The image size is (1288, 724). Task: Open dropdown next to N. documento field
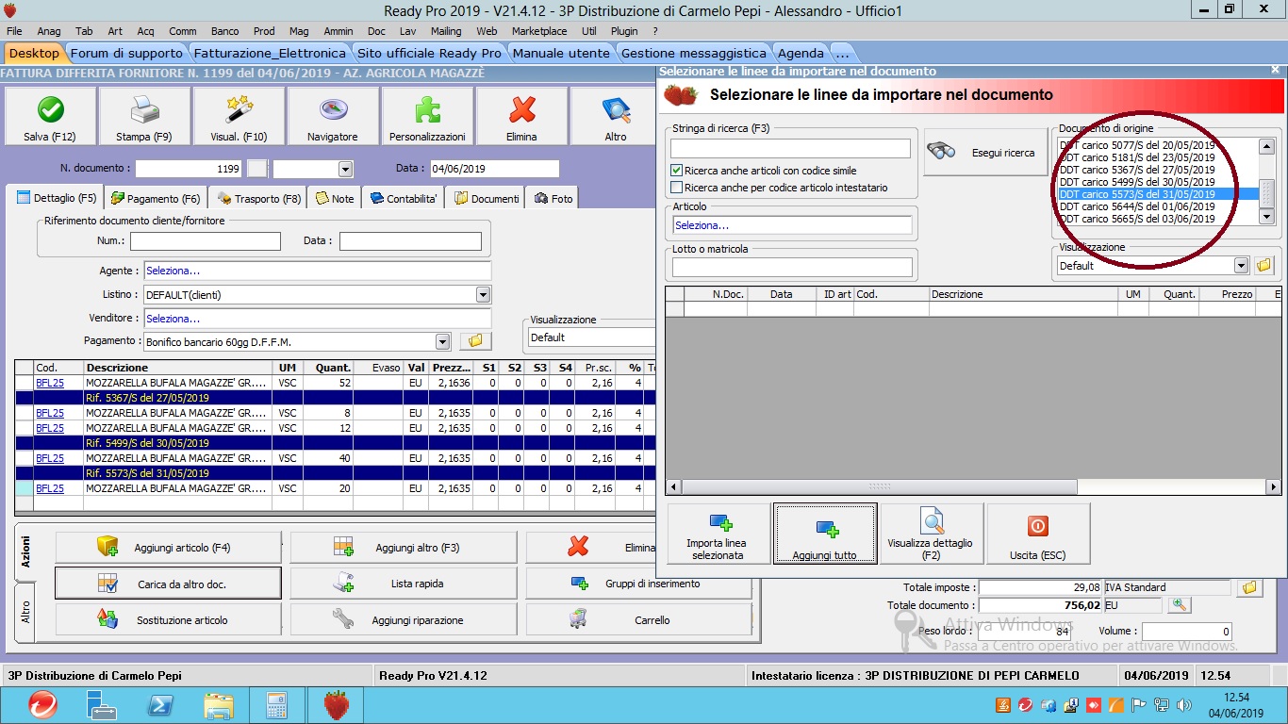345,169
